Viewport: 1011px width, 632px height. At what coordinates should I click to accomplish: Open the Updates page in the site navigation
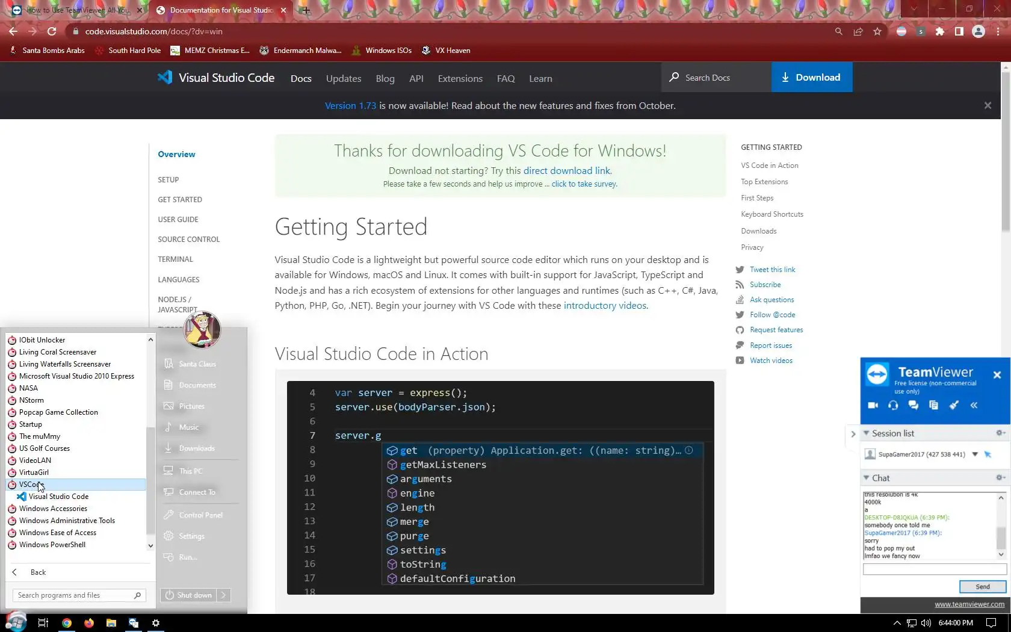pos(344,78)
